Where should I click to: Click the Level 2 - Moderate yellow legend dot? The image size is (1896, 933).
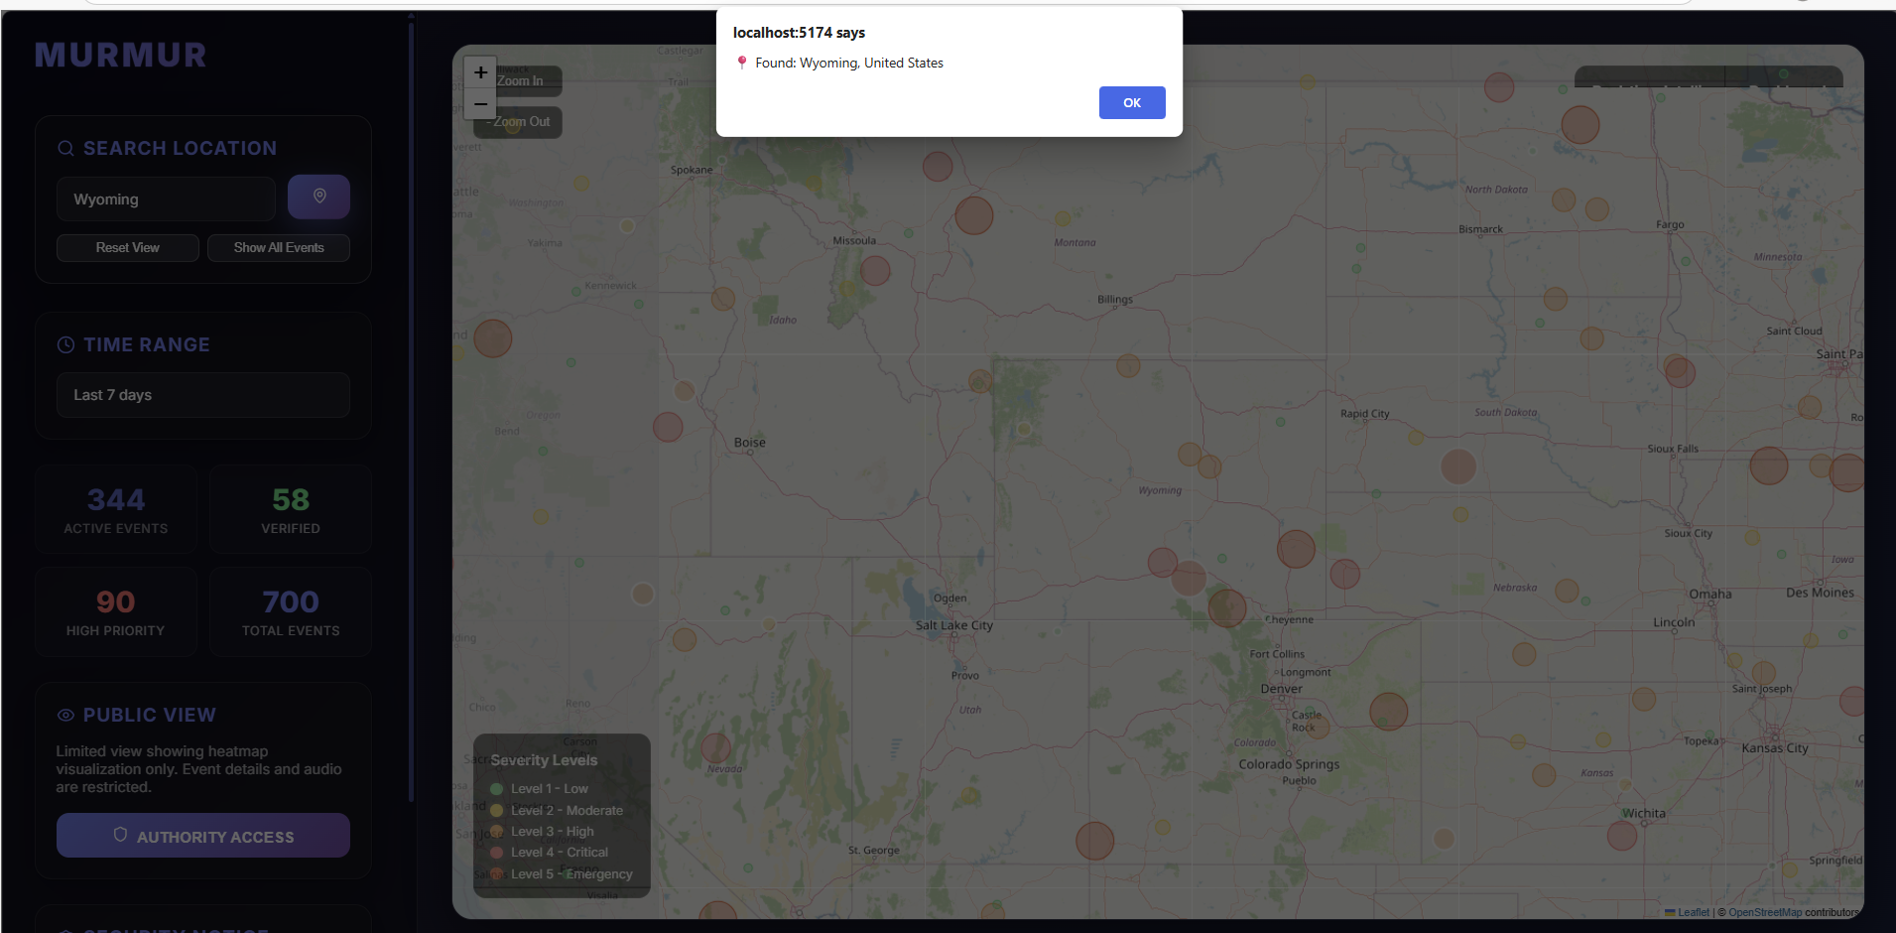click(x=496, y=811)
